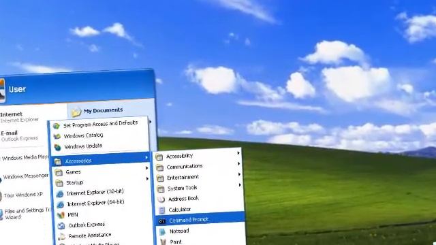Click the MSN butterfly icon
Screen dimensions: 436x245
pyautogui.click(x=61, y=215)
